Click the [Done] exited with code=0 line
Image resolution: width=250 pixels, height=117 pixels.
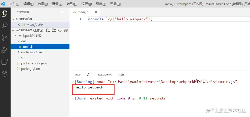(120, 98)
